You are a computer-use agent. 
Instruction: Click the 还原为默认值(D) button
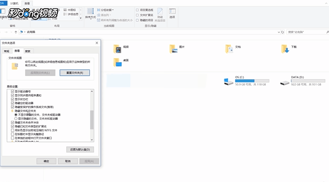[80, 149]
